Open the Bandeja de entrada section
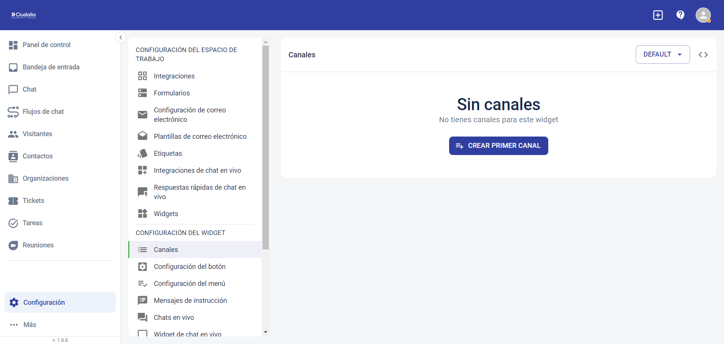 [51, 67]
